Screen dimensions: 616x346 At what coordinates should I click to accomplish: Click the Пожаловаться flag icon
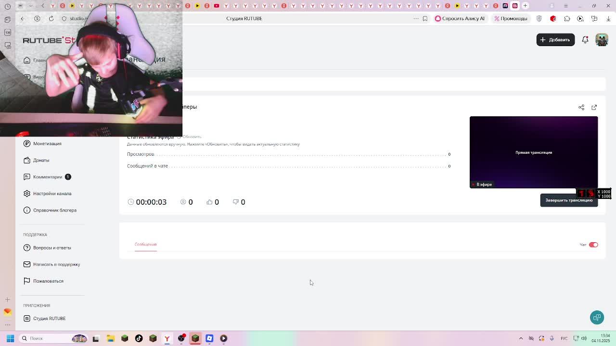27,281
